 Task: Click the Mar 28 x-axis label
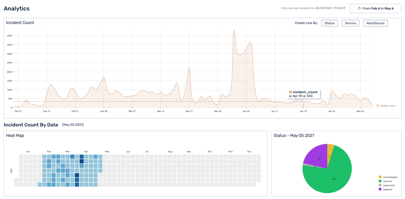pos(218,111)
